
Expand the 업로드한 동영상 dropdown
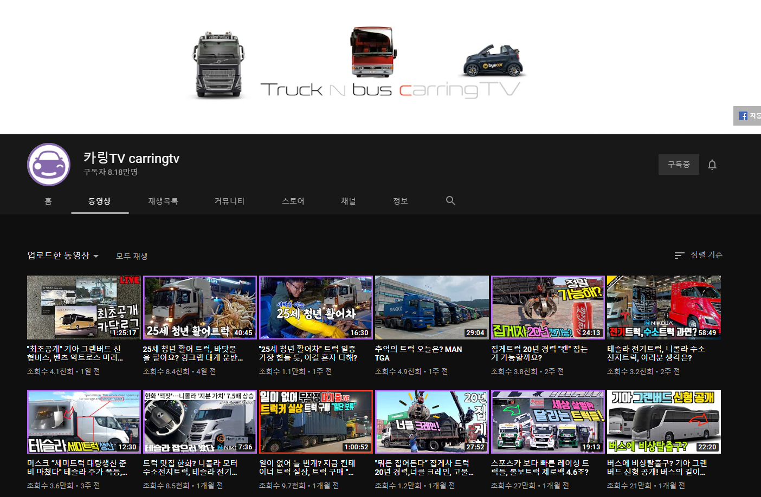(63, 255)
